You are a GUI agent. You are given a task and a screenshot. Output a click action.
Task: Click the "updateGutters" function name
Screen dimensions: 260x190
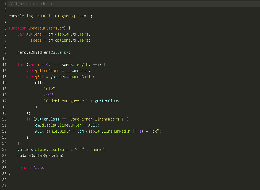[43, 28]
